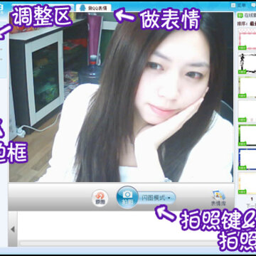Open the 菜单 menu at top right
This screenshot has height=256, width=256.
click(x=238, y=5)
